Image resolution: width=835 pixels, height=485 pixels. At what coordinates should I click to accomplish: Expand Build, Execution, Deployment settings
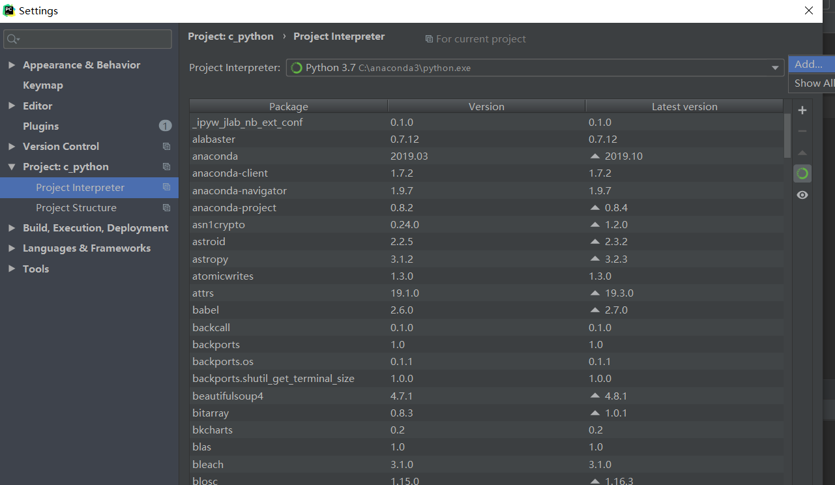click(x=12, y=228)
